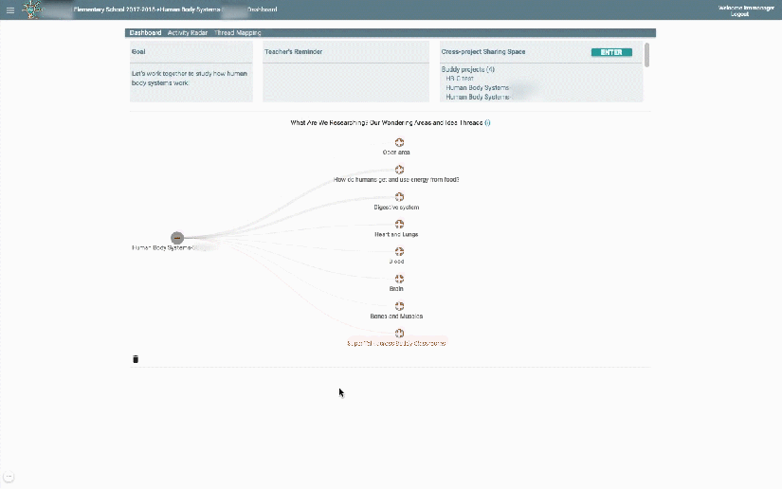Switch to the Activity Radar tab
Screen dimensions: 782x489
[x=187, y=33]
